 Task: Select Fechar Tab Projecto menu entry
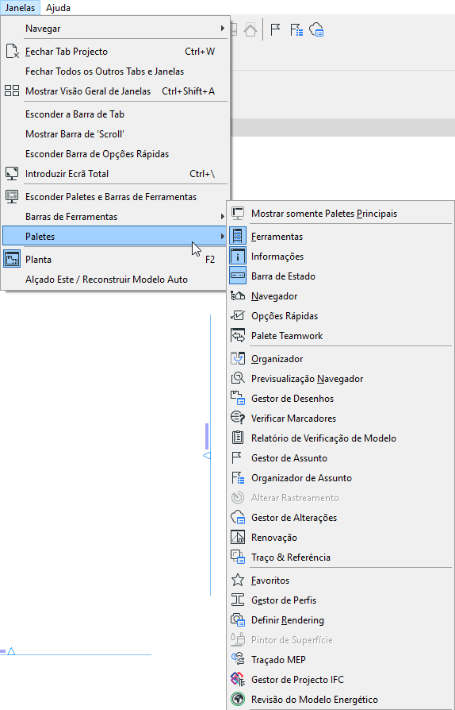pyautogui.click(x=115, y=52)
